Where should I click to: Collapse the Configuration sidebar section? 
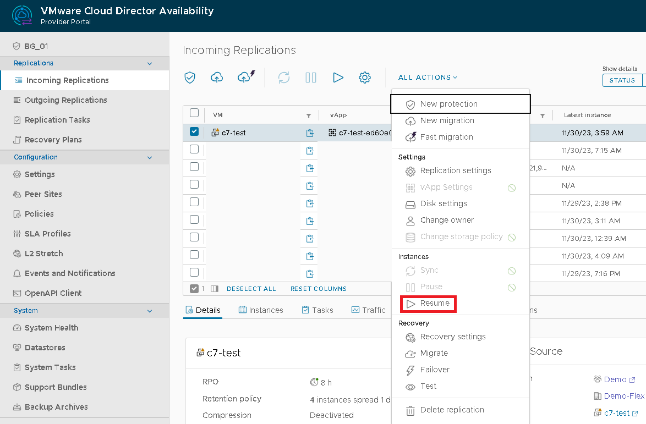tap(150, 157)
